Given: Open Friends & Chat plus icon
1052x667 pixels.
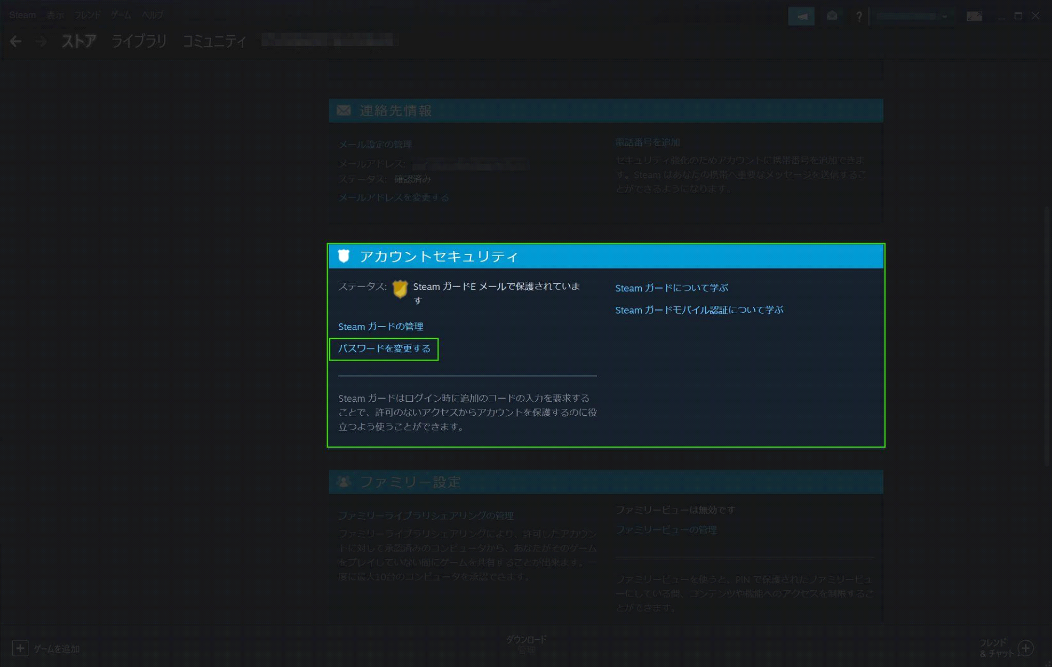Looking at the screenshot, I should click(x=1025, y=648).
